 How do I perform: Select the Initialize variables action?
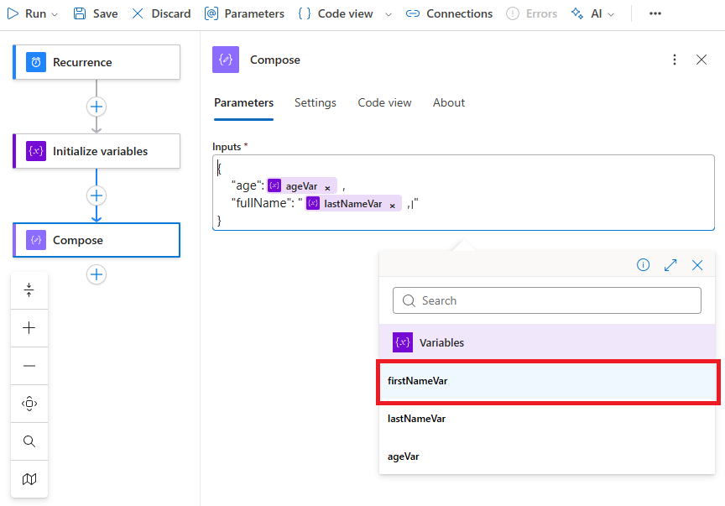[96, 151]
